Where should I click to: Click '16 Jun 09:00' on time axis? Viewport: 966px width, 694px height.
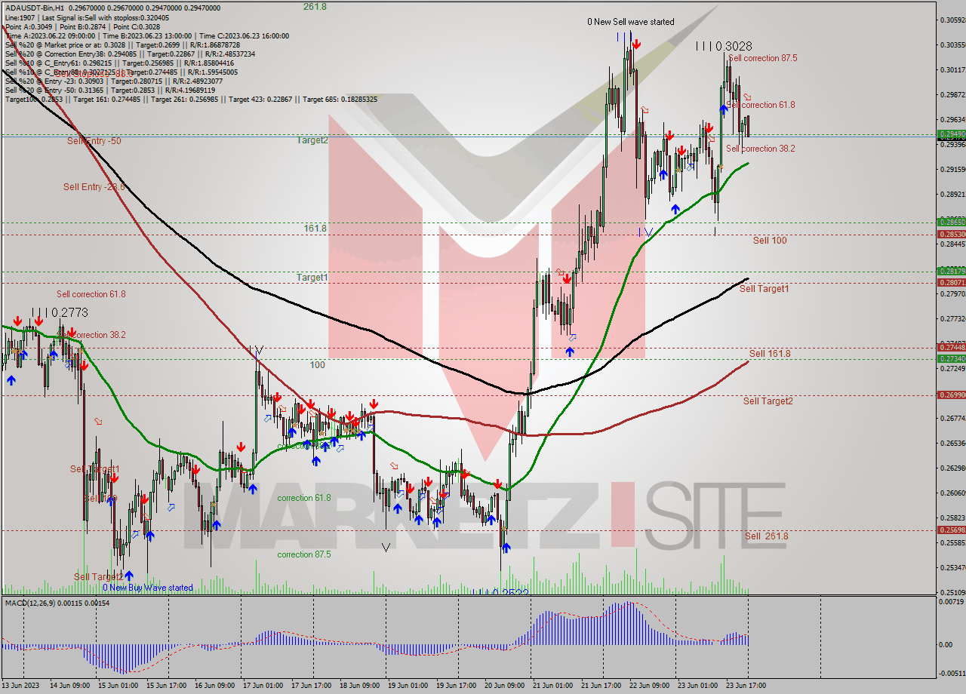pos(216,686)
